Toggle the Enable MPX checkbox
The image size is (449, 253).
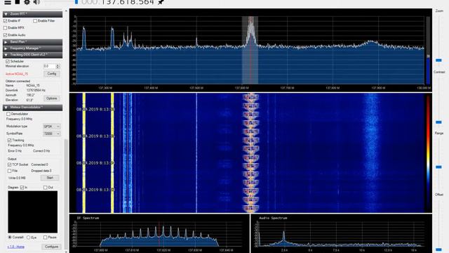5,28
